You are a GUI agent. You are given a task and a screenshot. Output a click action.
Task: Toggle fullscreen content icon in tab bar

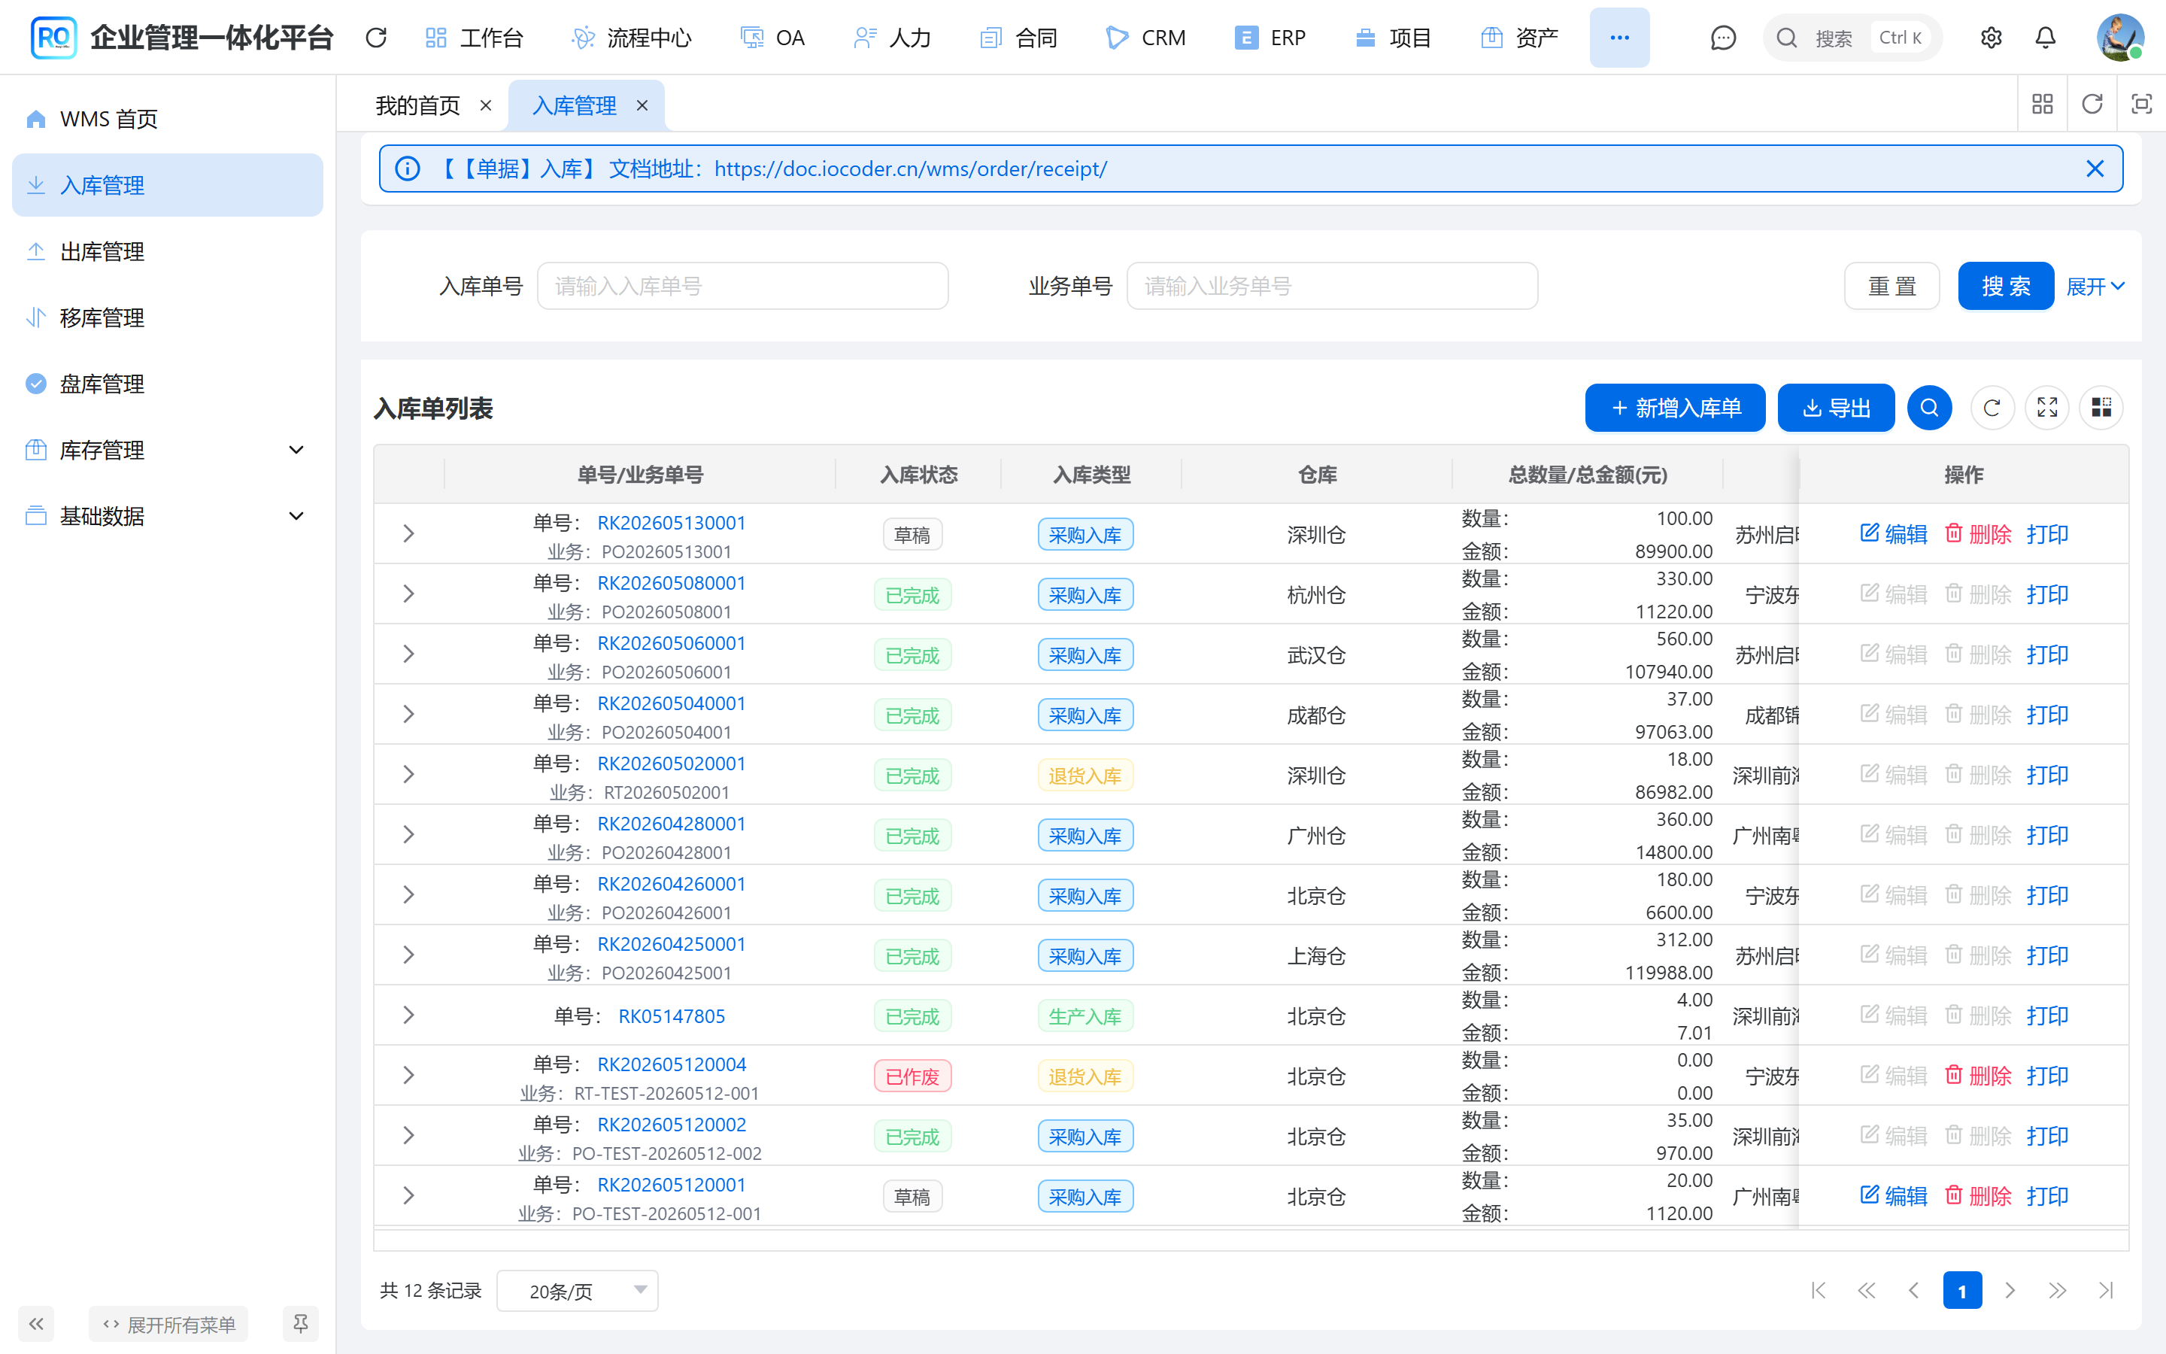coord(2141,105)
